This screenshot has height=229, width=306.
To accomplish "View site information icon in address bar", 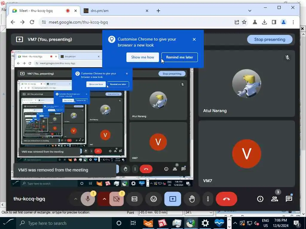I will 44,22.
